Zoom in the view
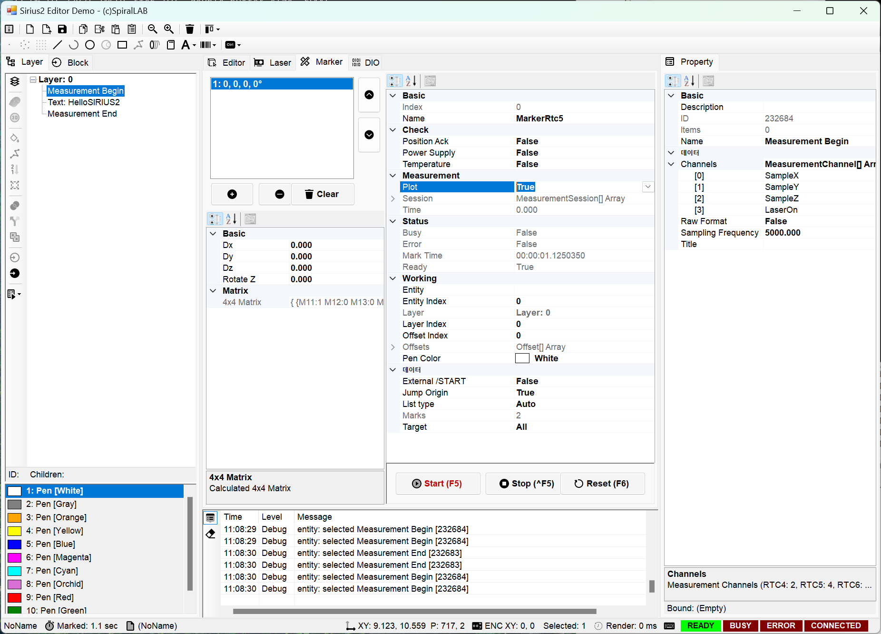The width and height of the screenshot is (881, 634). (x=169, y=29)
